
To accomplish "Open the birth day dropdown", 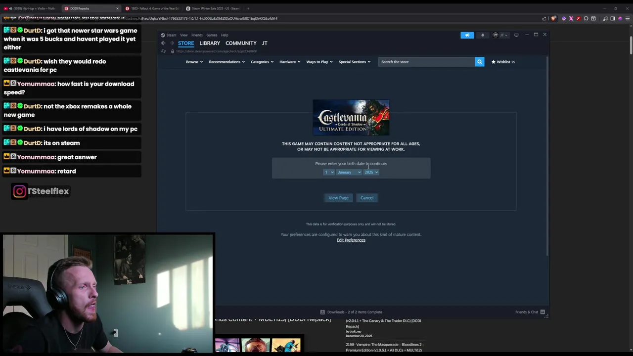I will coord(329,172).
